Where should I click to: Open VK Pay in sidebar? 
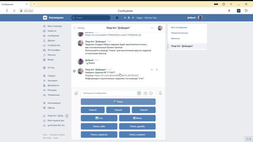pos(51,68)
